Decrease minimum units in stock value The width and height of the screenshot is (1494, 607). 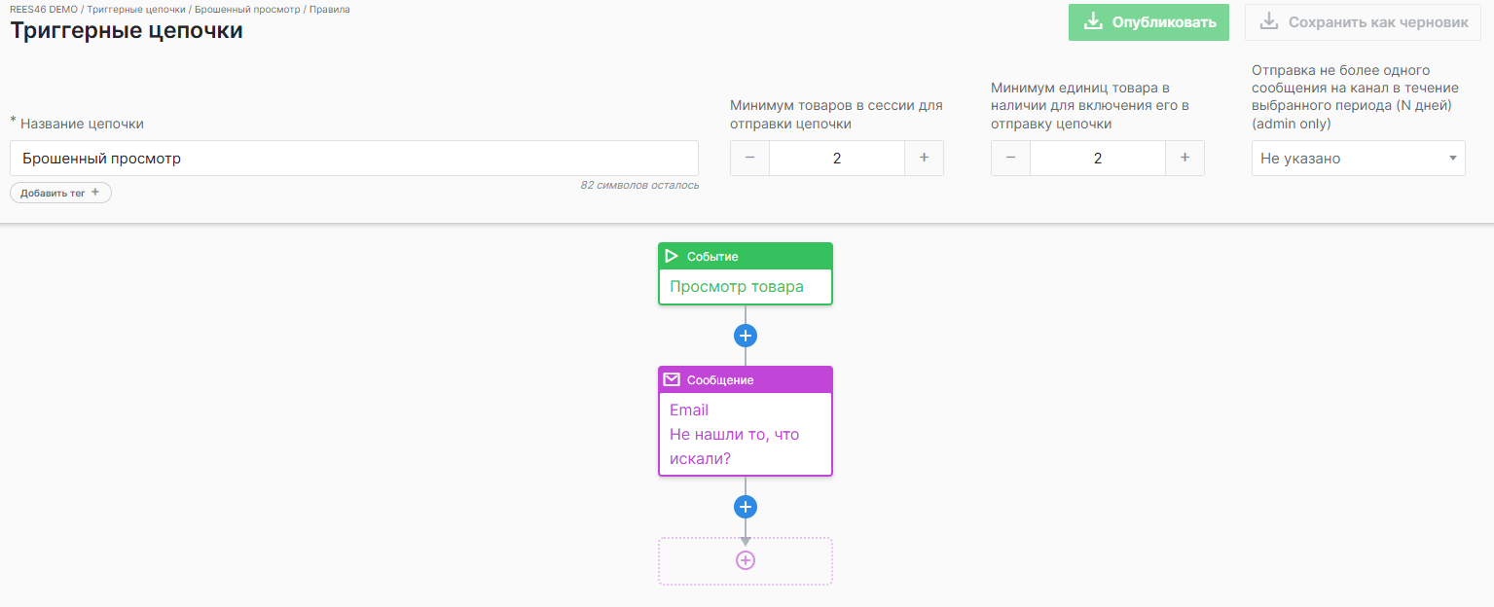click(x=1011, y=159)
